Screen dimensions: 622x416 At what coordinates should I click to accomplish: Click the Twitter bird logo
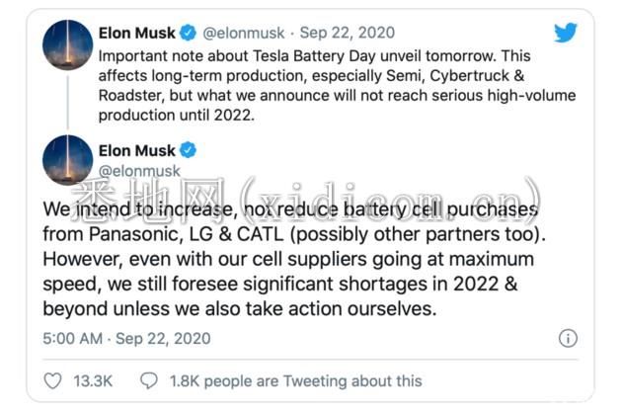566,33
